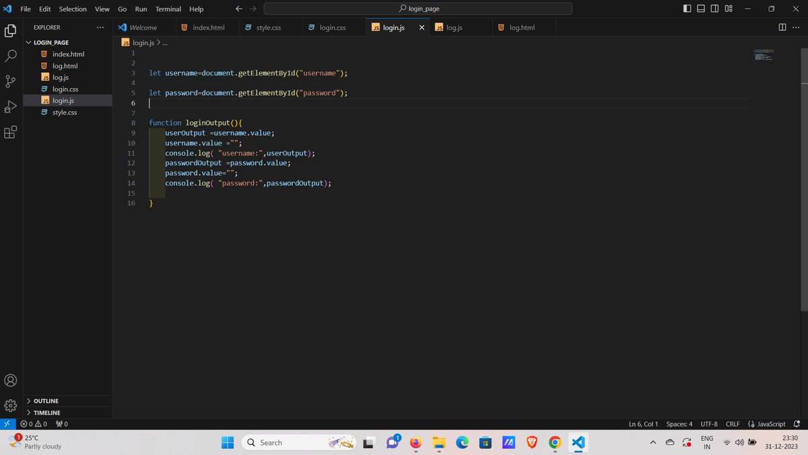This screenshot has height=455, width=808.
Task: Click the remote window indicator icon
Action: [x=7, y=424]
